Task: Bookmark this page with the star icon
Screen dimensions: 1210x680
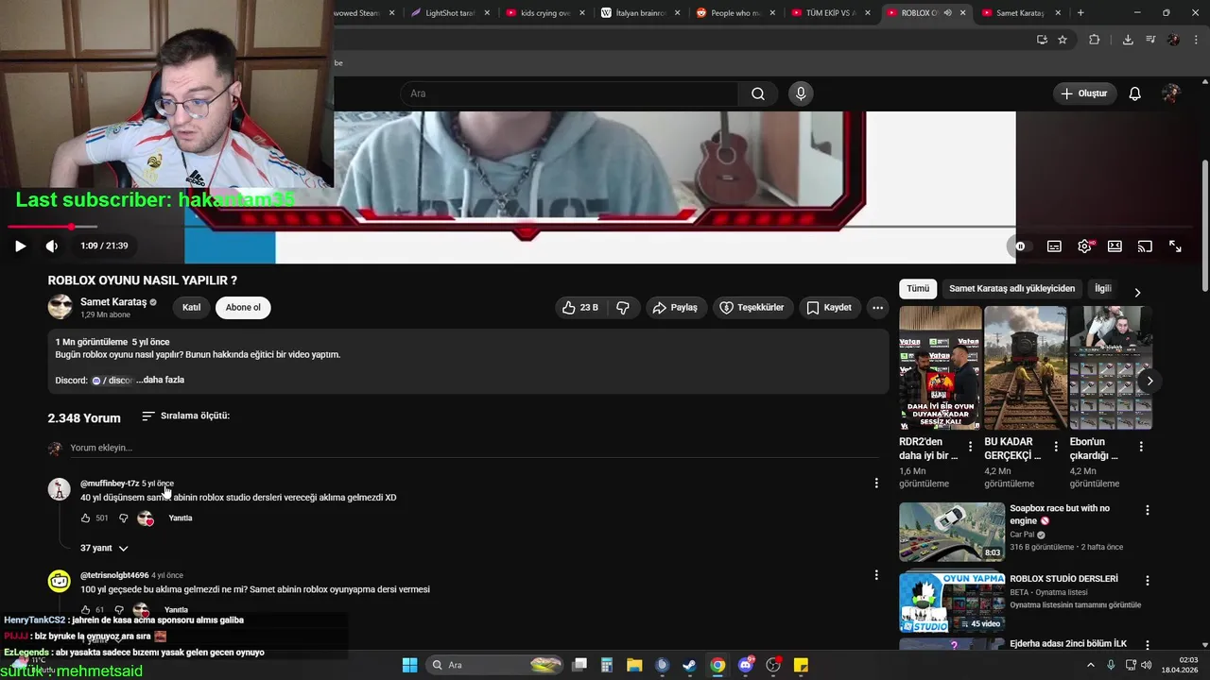Action: point(1063,40)
